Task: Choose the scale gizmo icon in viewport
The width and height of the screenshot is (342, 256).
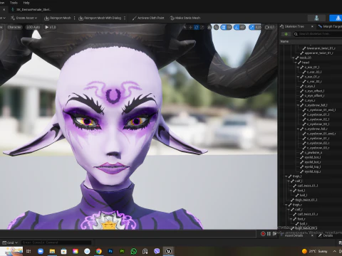Action: click(202, 28)
